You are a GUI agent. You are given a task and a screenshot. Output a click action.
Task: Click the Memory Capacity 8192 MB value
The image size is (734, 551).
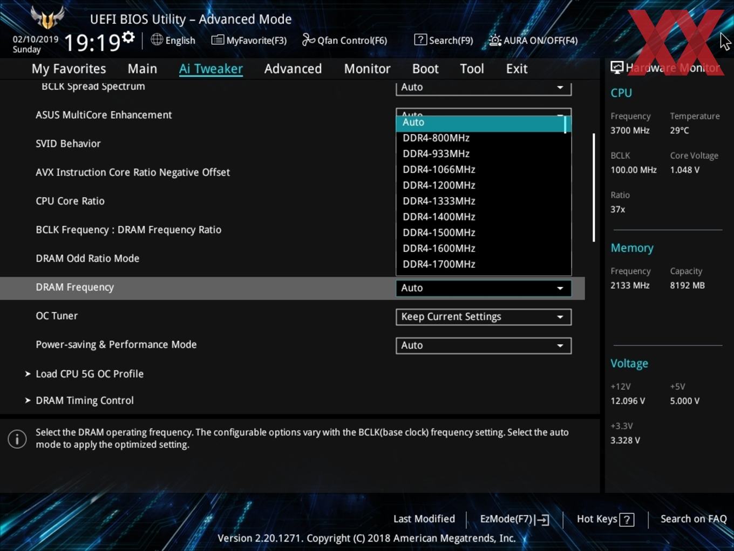pyautogui.click(x=687, y=285)
